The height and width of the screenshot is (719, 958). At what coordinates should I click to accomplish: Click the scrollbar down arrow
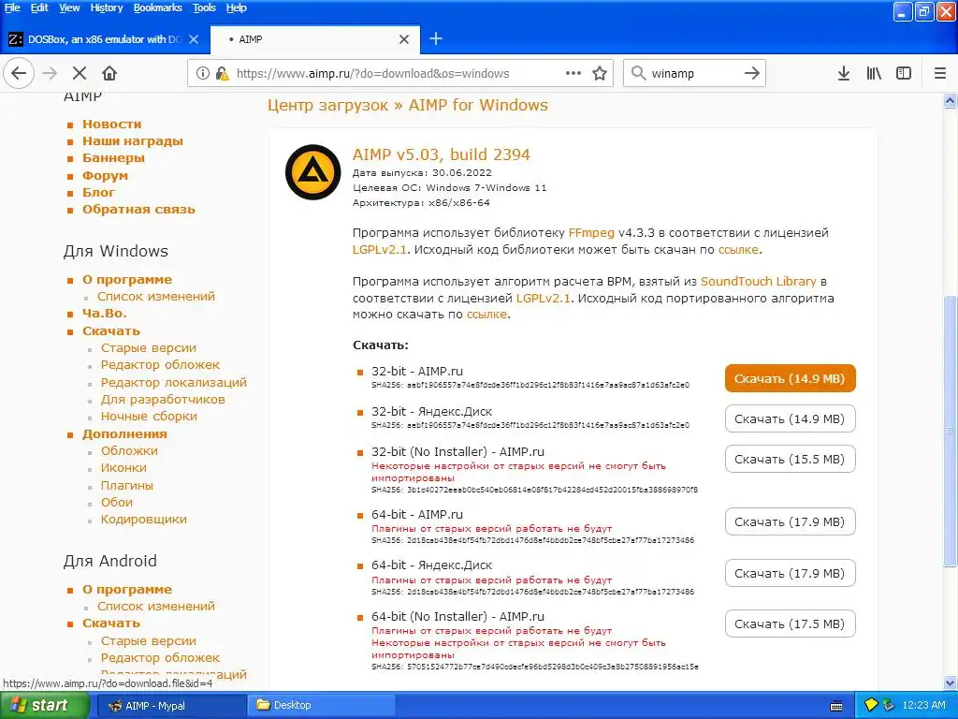(x=951, y=682)
